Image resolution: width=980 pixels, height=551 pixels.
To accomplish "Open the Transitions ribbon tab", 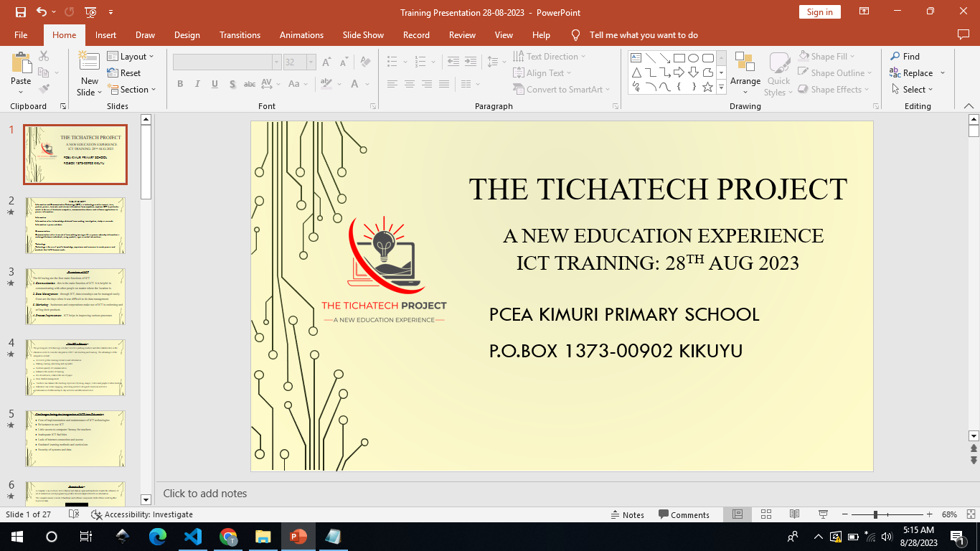I will [x=240, y=35].
